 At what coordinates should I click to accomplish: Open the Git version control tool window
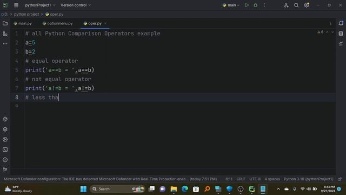(x=5, y=170)
